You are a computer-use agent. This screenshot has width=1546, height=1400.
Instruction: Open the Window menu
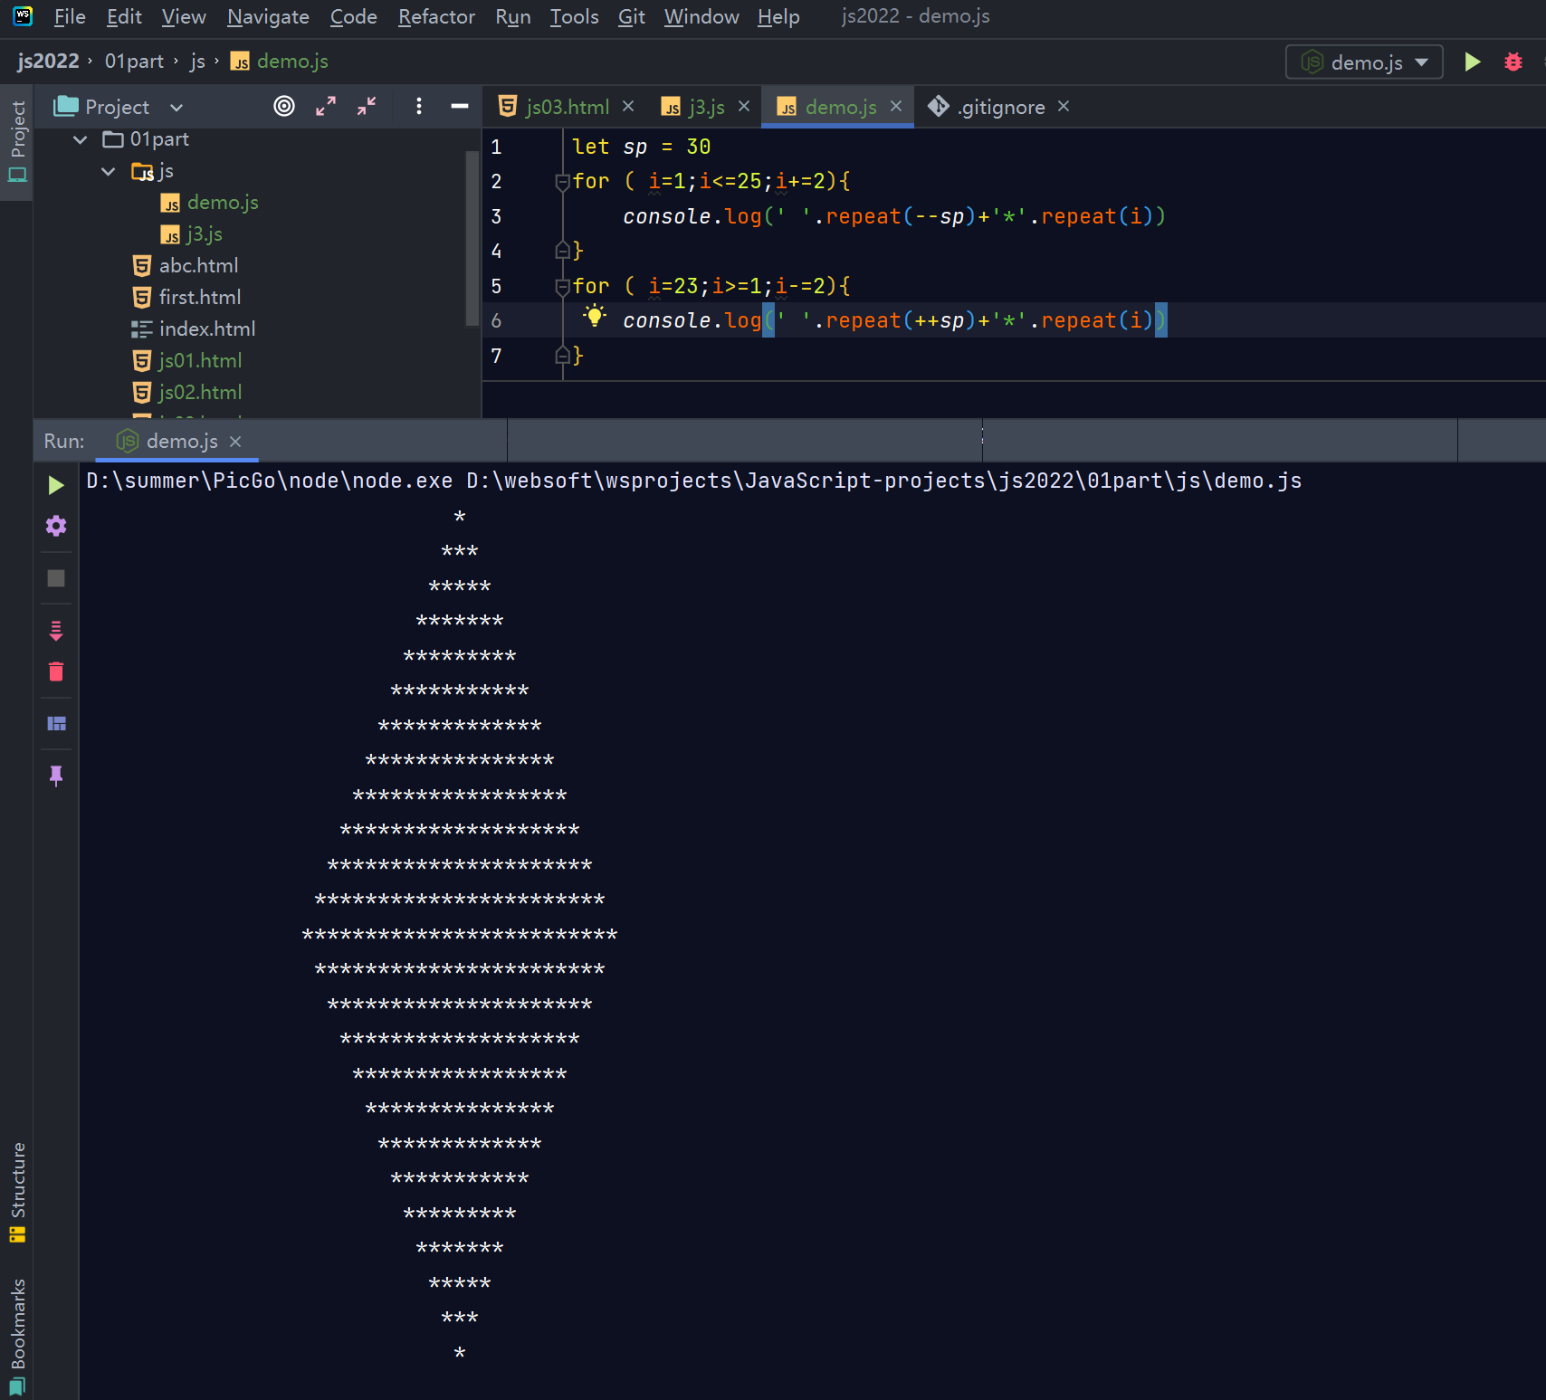(x=701, y=16)
